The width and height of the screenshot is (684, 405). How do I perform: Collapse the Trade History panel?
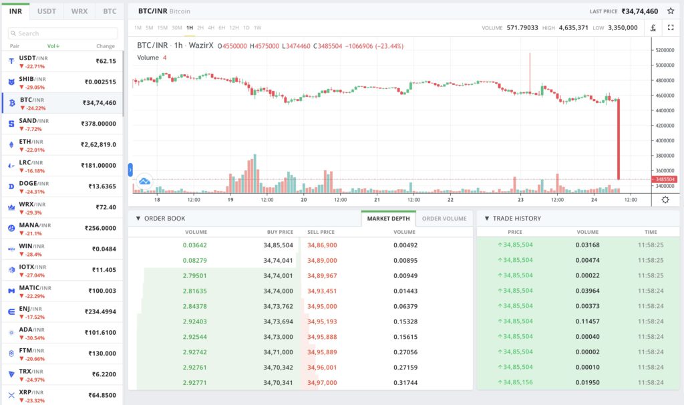[x=487, y=219]
